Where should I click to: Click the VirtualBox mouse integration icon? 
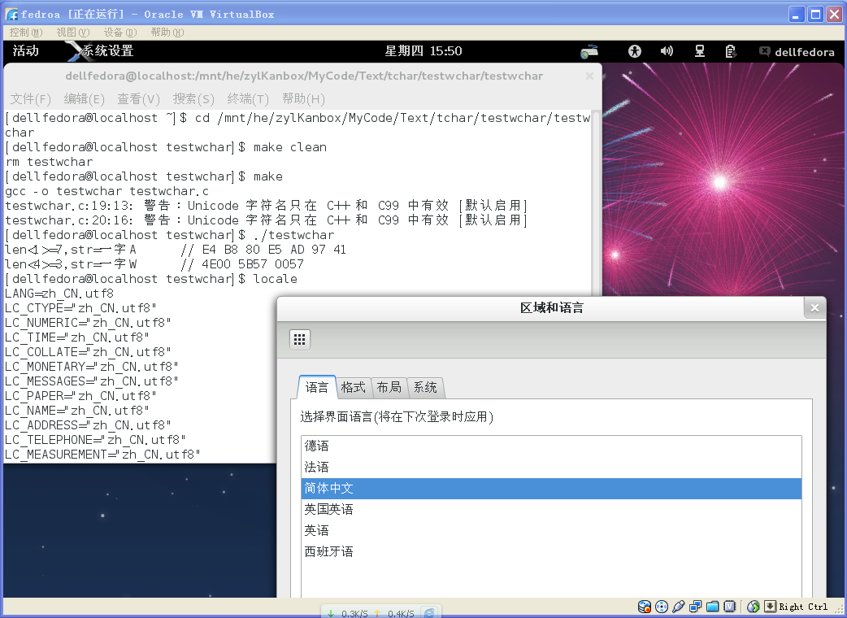tap(753, 607)
